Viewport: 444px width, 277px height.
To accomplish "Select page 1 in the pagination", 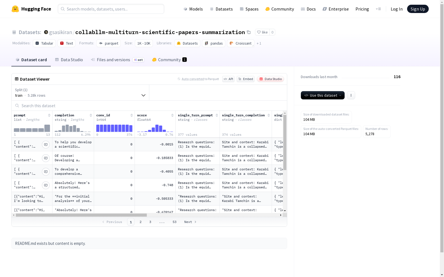I will (x=131, y=222).
